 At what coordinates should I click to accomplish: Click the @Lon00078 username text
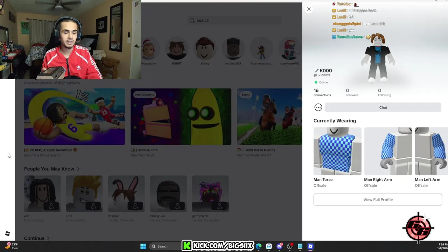pyautogui.click(x=322, y=75)
